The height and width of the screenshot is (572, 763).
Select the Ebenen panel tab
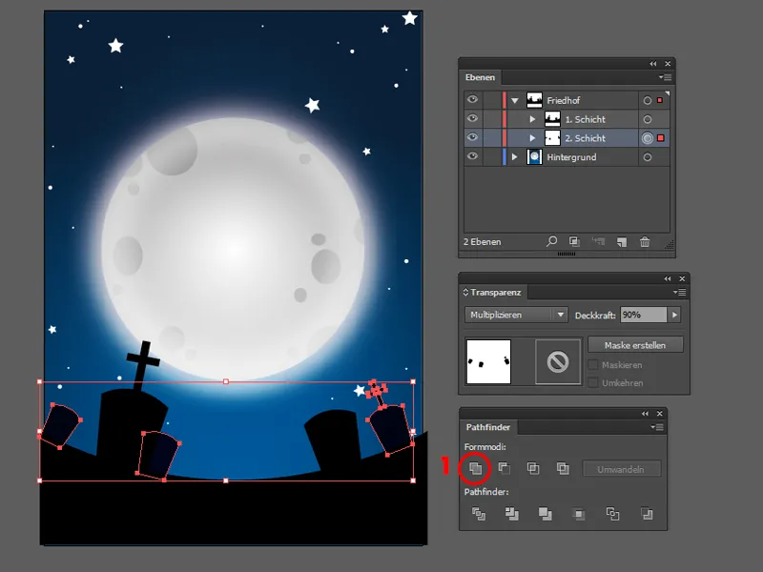click(480, 78)
